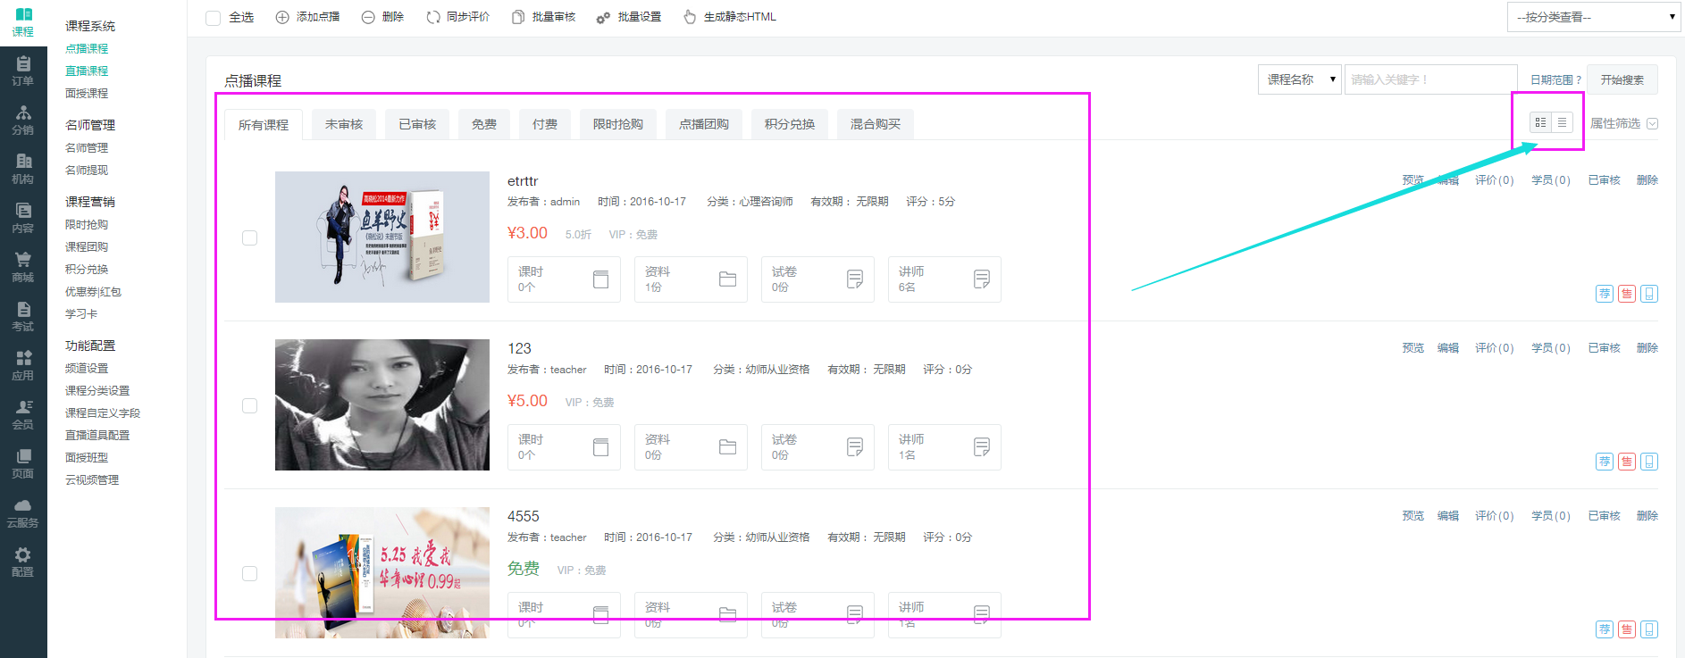Screen dimensions: 1685x658
Task: Select the 限时抢购 tab
Action: [617, 124]
